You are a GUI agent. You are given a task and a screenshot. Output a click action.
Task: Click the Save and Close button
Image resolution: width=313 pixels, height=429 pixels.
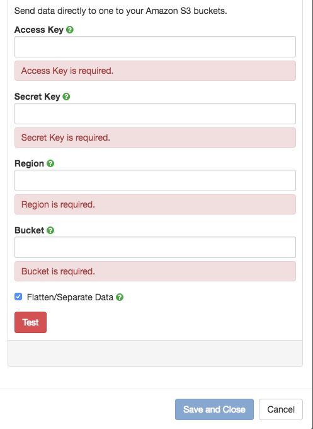click(214, 409)
